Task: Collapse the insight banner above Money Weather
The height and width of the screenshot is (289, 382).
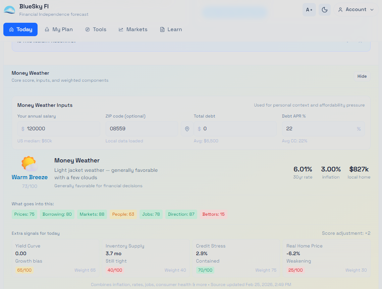Action: coord(347,42)
